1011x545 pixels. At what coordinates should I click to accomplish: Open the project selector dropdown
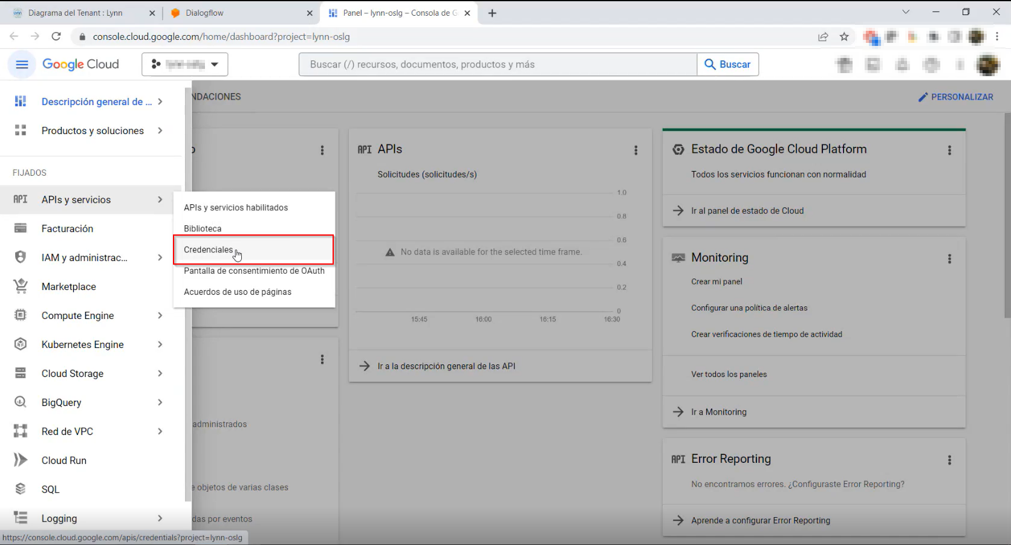click(x=185, y=65)
